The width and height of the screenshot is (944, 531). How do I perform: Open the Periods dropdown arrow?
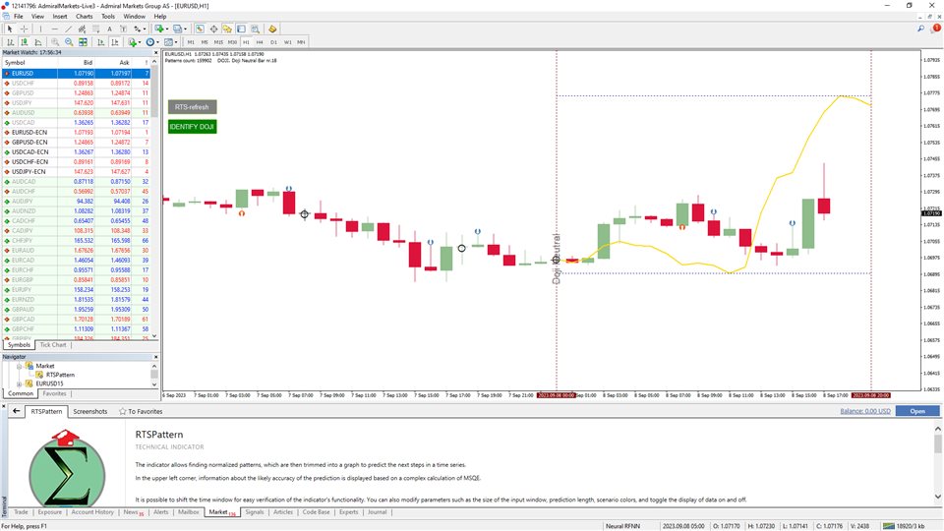coord(157,42)
